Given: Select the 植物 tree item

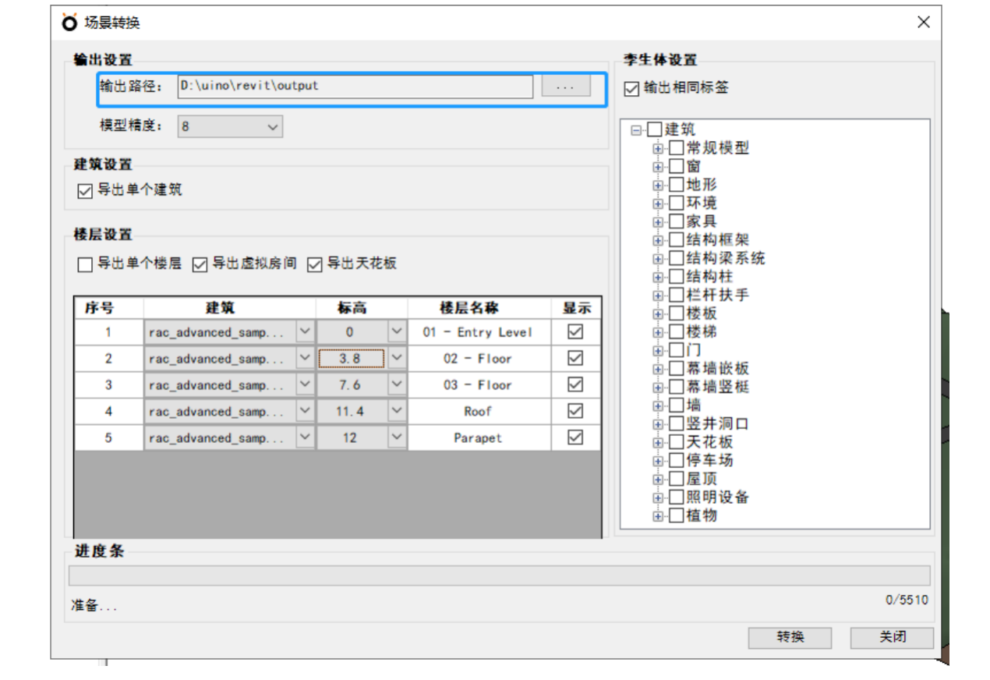Looking at the screenshot, I should pyautogui.click(x=702, y=515).
